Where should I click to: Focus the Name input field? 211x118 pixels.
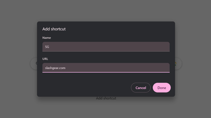click(106, 47)
